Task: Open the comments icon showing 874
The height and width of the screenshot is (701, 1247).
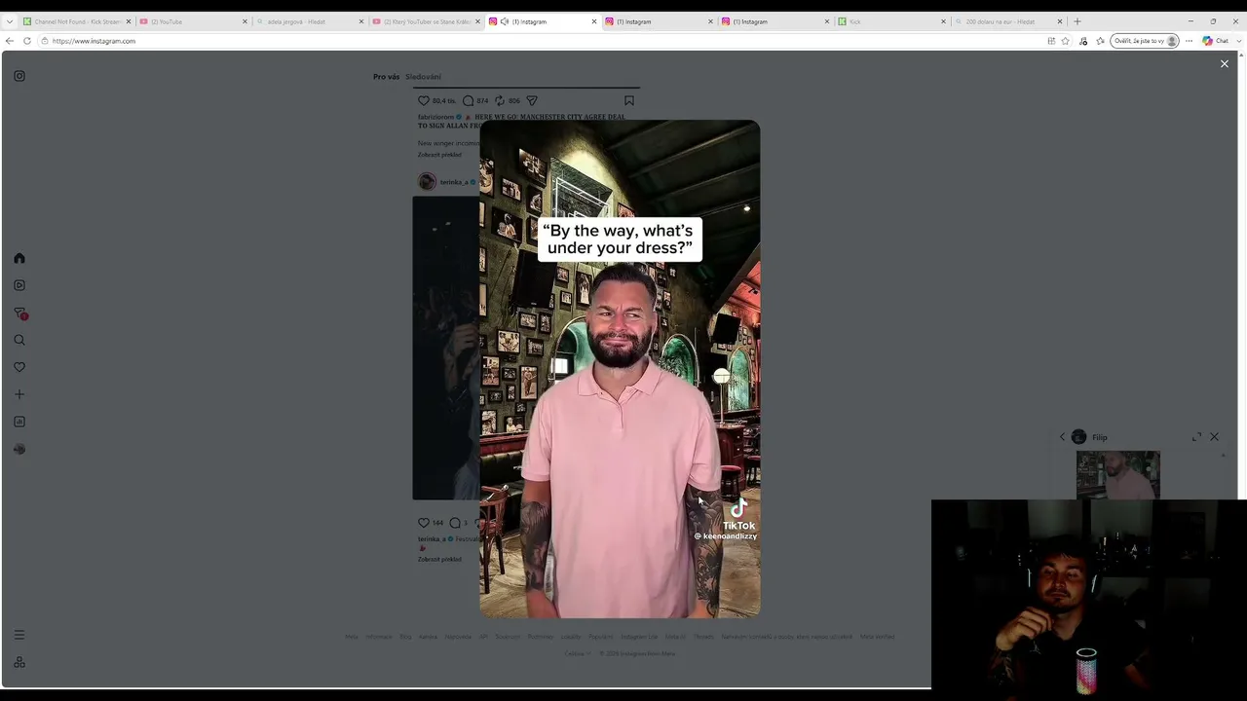Action: (x=469, y=100)
